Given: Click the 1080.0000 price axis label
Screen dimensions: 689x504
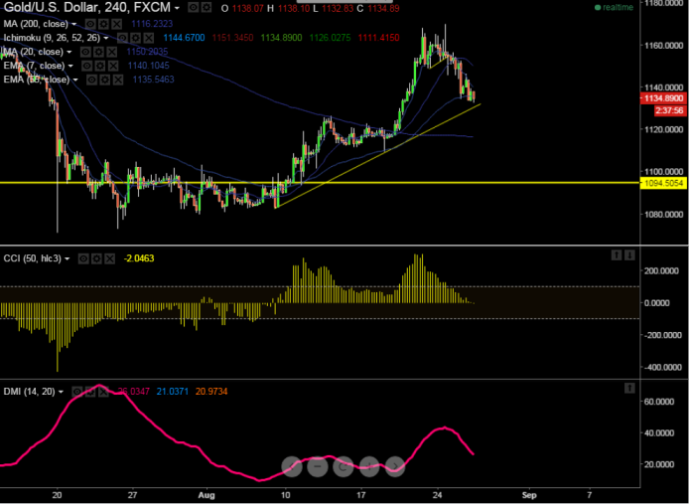Looking at the screenshot, I should pos(665,215).
